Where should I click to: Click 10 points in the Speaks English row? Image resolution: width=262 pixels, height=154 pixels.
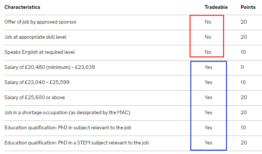click(x=243, y=52)
